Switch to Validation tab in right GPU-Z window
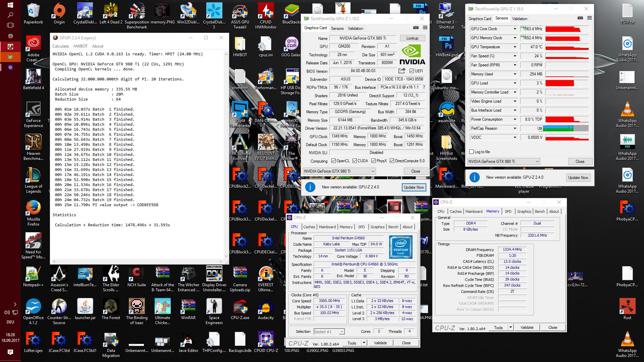 point(520,19)
